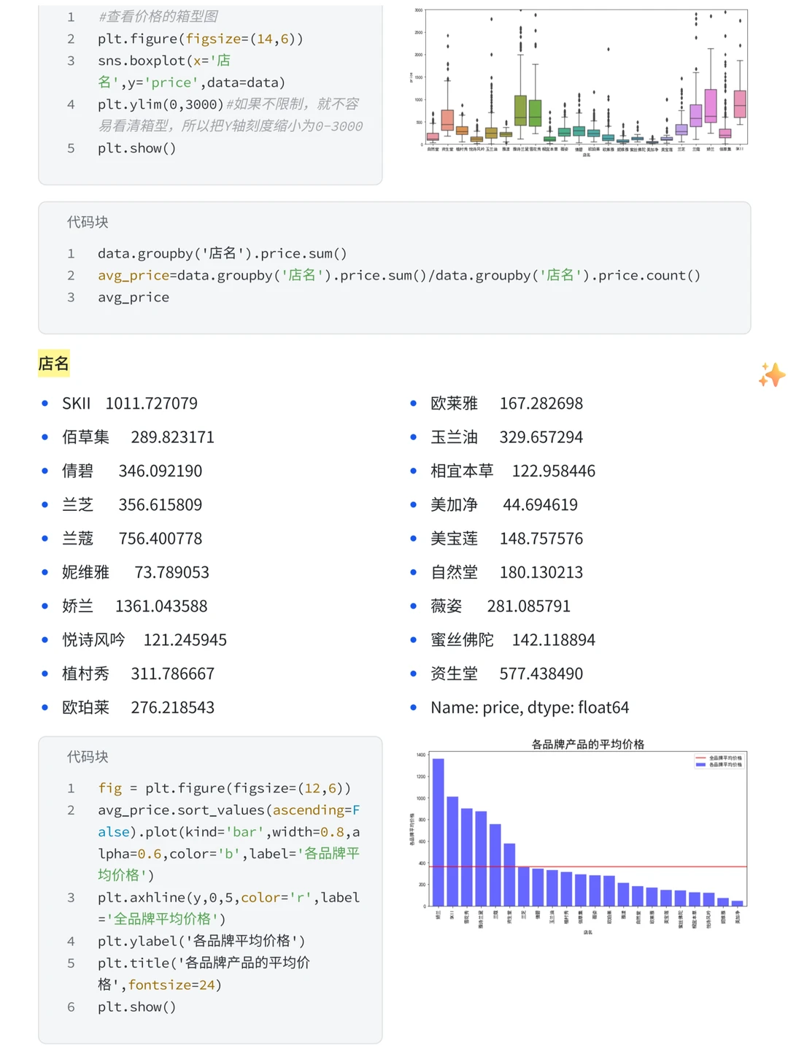Select the 美加净 44.694619 list item
Screen dimensions: 788x1051
504,504
